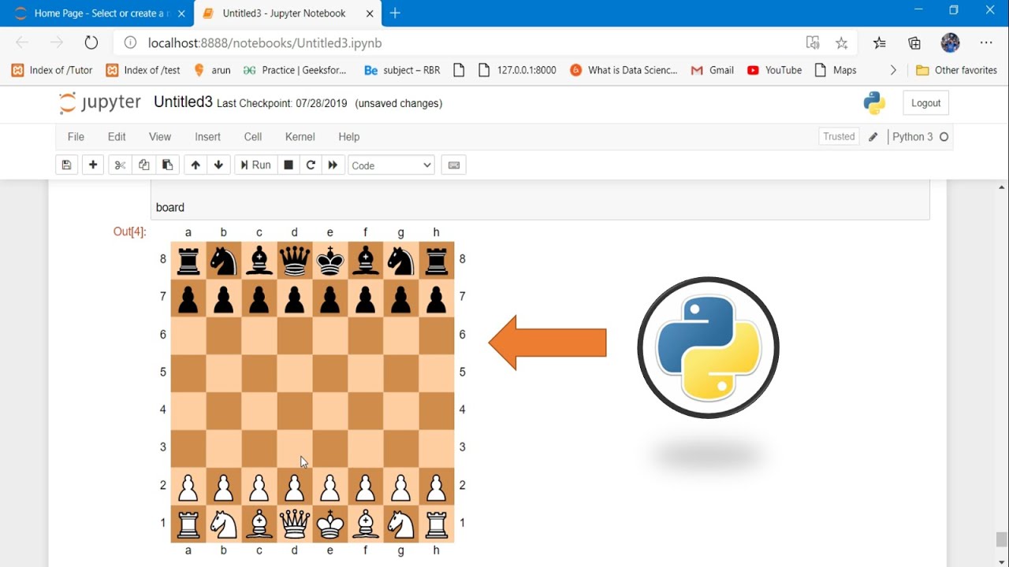Open the YouTube bookmark

coord(774,70)
